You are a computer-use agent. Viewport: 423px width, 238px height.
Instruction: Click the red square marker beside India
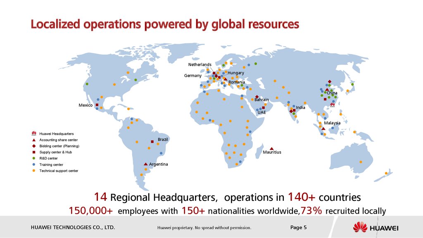click(294, 110)
